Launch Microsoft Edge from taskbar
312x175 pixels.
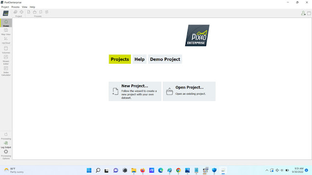(160, 170)
